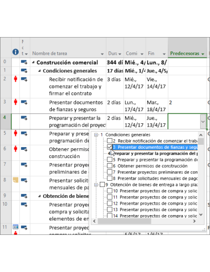The image size is (210, 272).
Task: Click task mode icon in row 7
Action: click(x=24, y=165)
